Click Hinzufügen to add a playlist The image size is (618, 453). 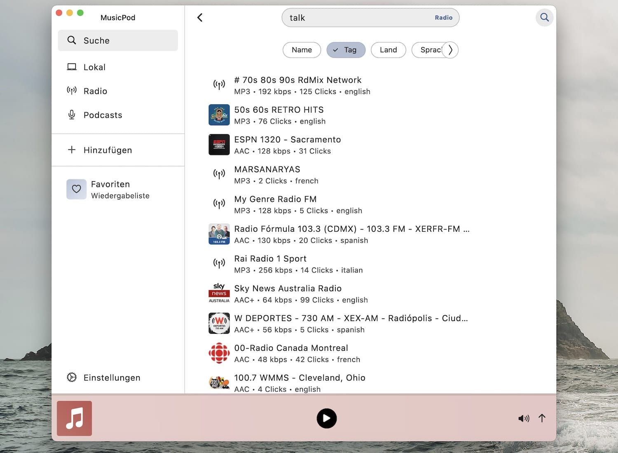pyautogui.click(x=118, y=150)
